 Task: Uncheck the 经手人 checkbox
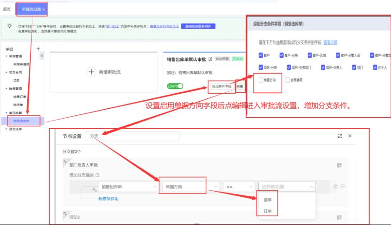375,67
